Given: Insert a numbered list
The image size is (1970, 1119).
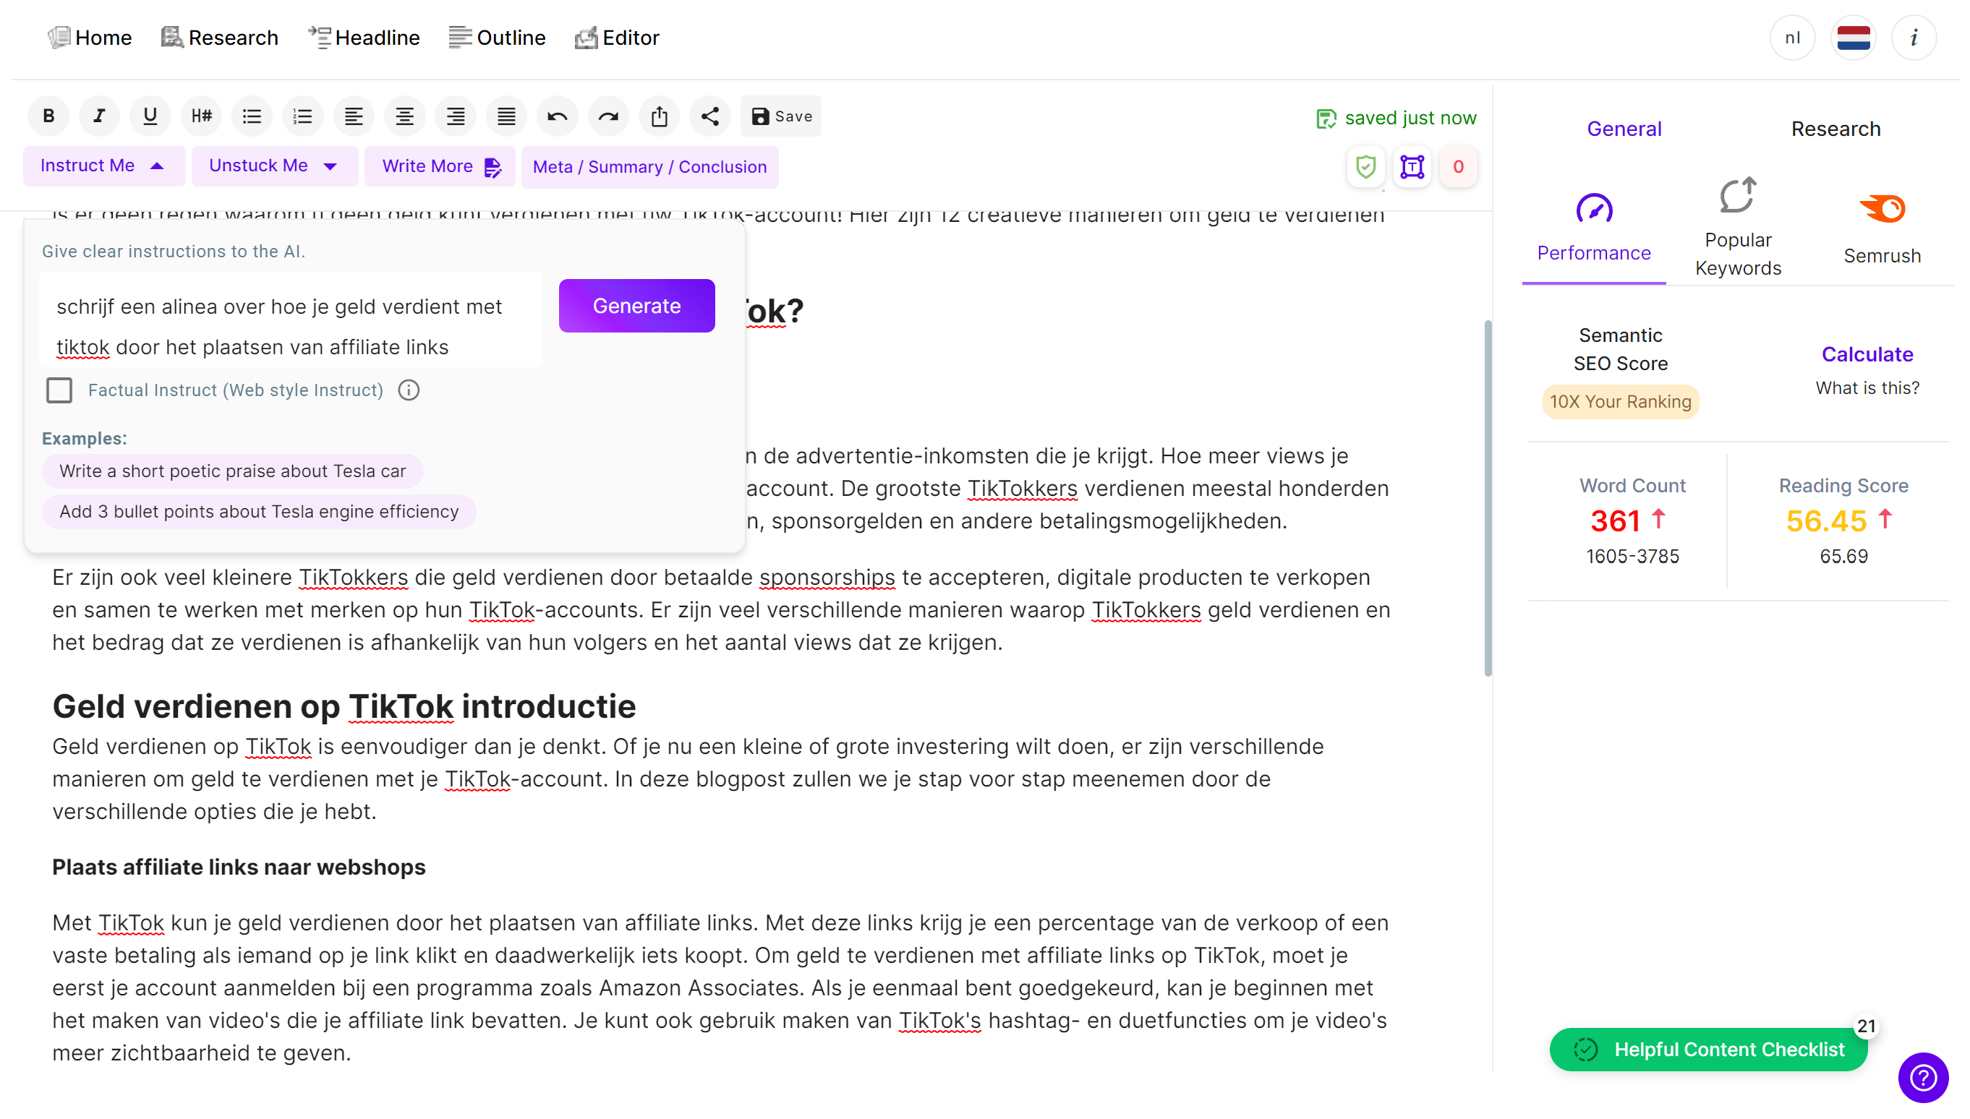Looking at the screenshot, I should pyautogui.click(x=302, y=116).
